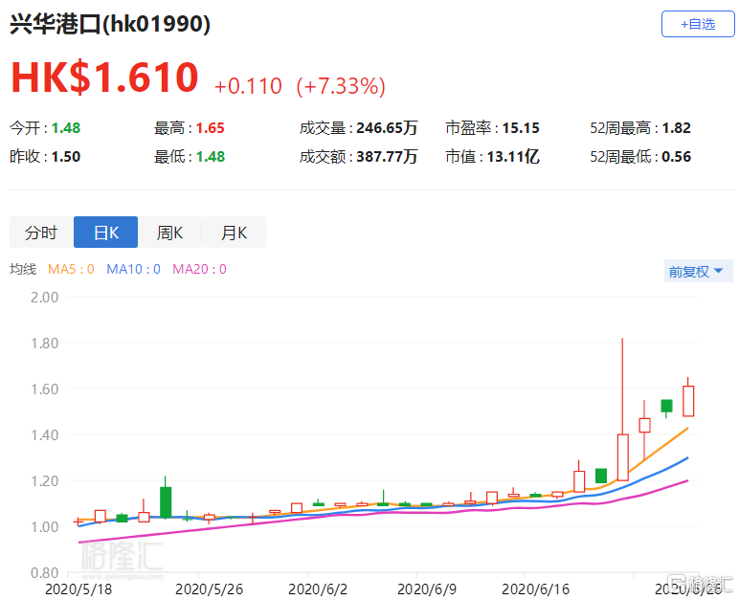Toggle the MA5 moving average legend
The image size is (739, 600).
[x=73, y=270]
